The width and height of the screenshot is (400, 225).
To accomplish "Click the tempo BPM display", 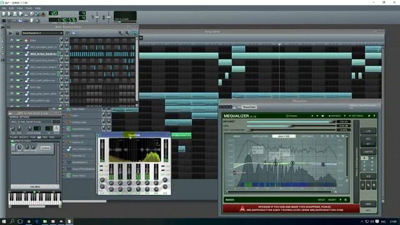I will coord(53,13).
